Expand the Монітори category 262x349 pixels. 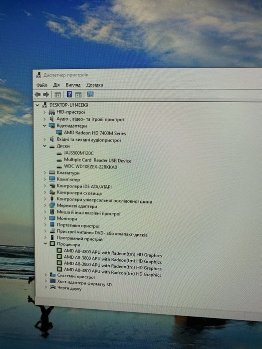coord(45,218)
